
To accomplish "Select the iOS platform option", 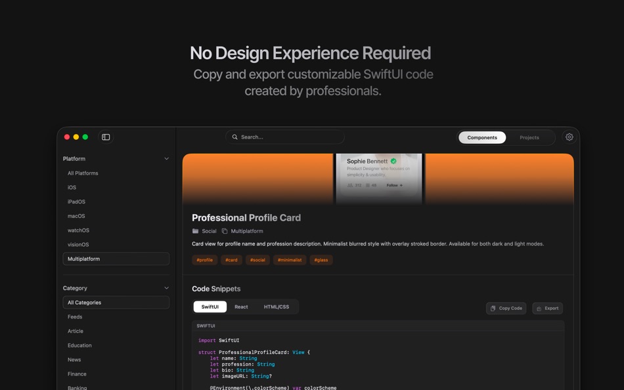I will (x=71, y=187).
